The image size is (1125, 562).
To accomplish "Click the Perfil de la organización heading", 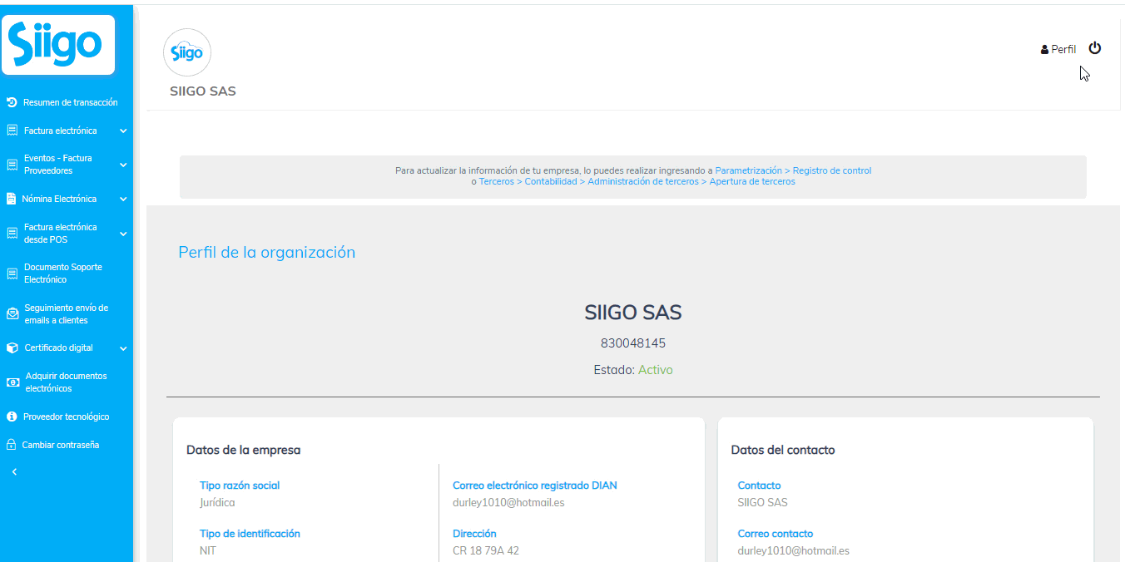I will pyautogui.click(x=266, y=252).
